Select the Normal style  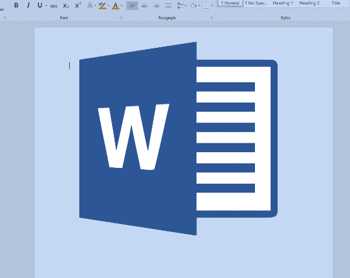pos(230,3)
